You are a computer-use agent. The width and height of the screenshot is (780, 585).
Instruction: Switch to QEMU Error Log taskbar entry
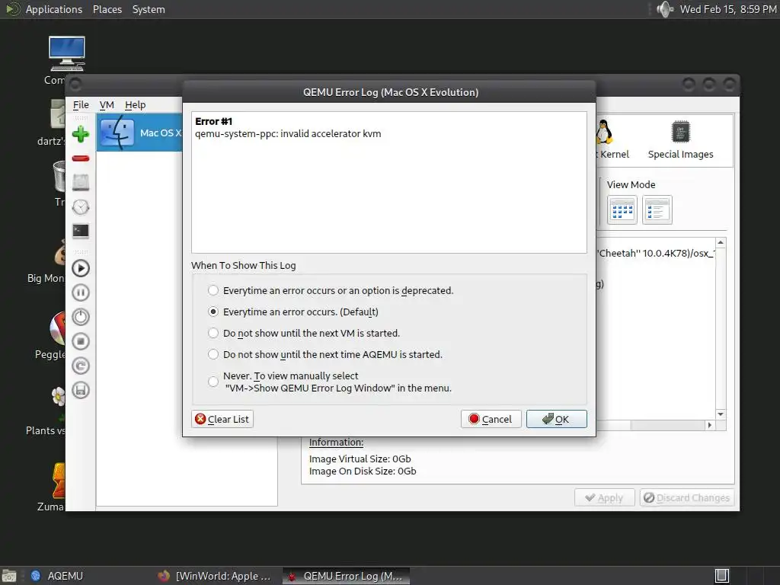click(347, 576)
